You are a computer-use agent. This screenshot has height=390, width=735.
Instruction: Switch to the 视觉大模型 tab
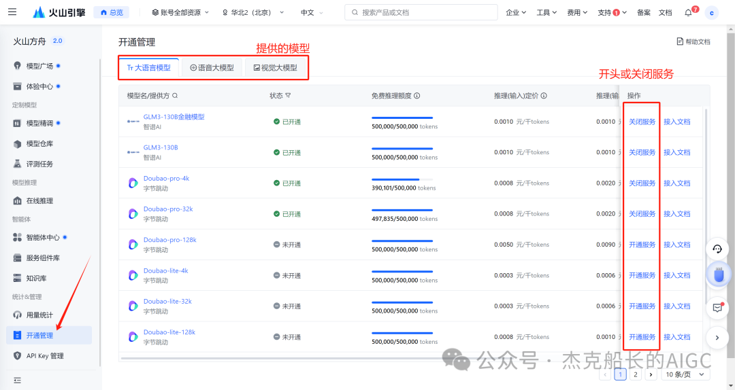click(276, 68)
